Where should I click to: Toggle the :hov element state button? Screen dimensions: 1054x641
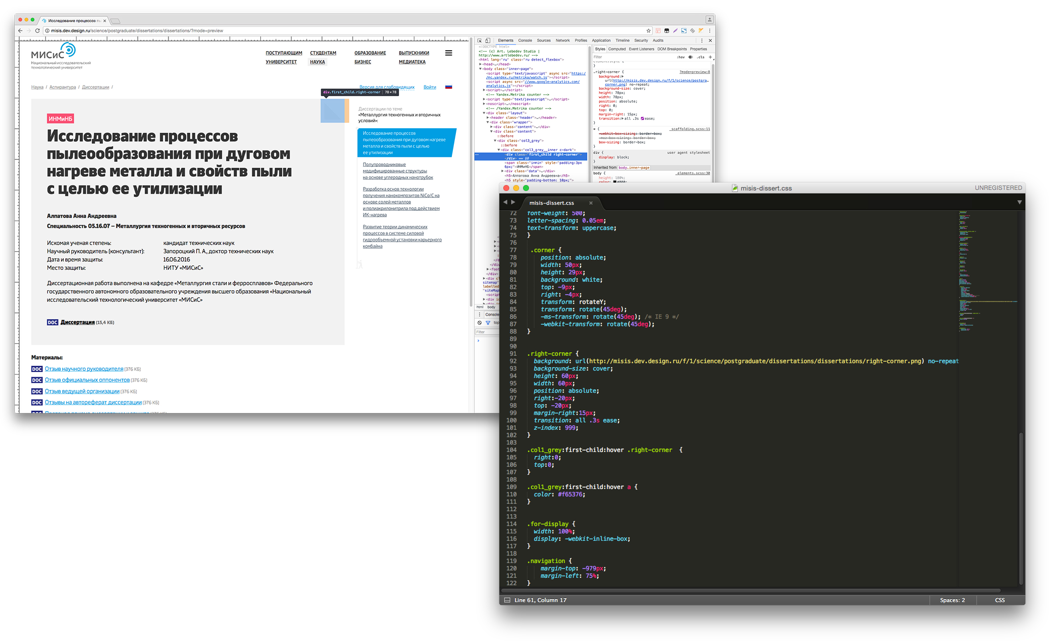point(681,57)
